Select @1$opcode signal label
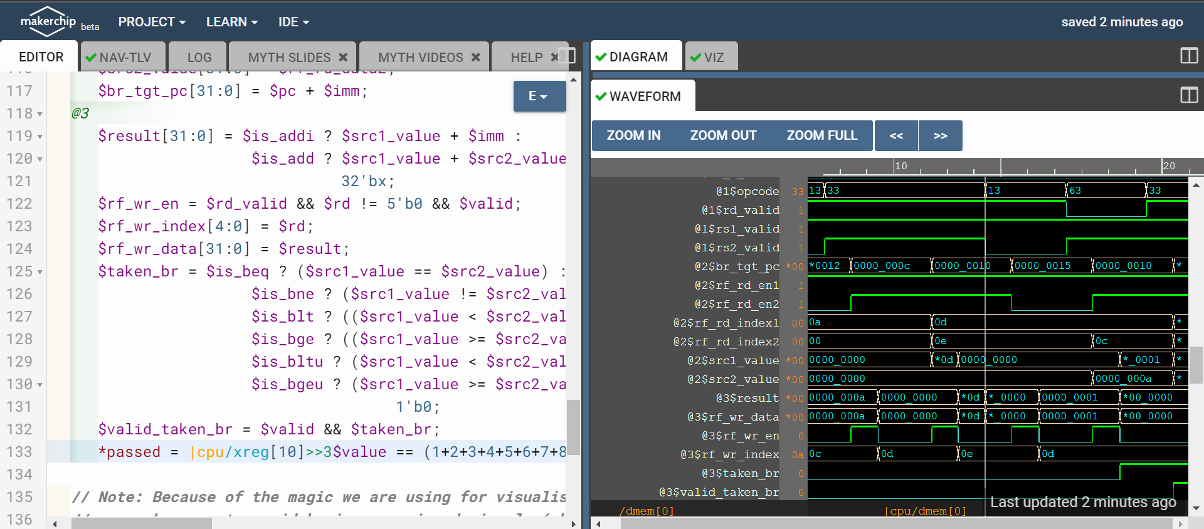This screenshot has width=1204, height=529. click(747, 191)
